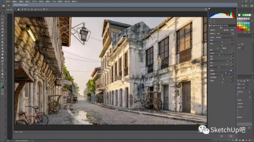Select the Targeted Adjustment tool
Screen dimensions: 254x142
click(28, 9)
